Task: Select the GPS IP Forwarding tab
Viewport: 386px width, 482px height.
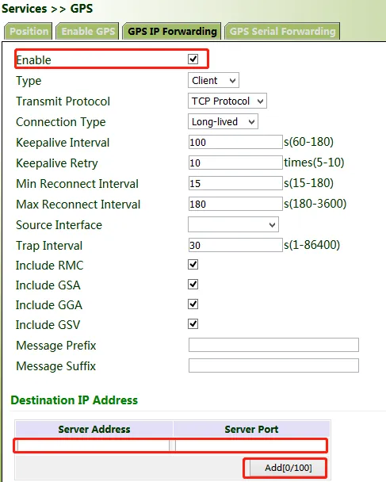Action: pos(172,32)
